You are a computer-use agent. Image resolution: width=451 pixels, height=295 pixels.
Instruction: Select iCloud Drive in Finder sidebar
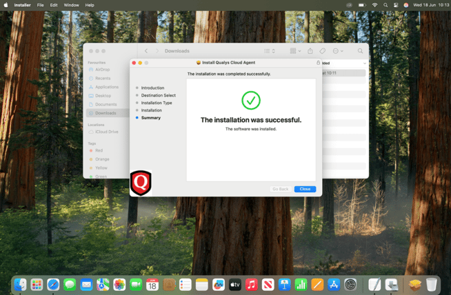(x=106, y=132)
